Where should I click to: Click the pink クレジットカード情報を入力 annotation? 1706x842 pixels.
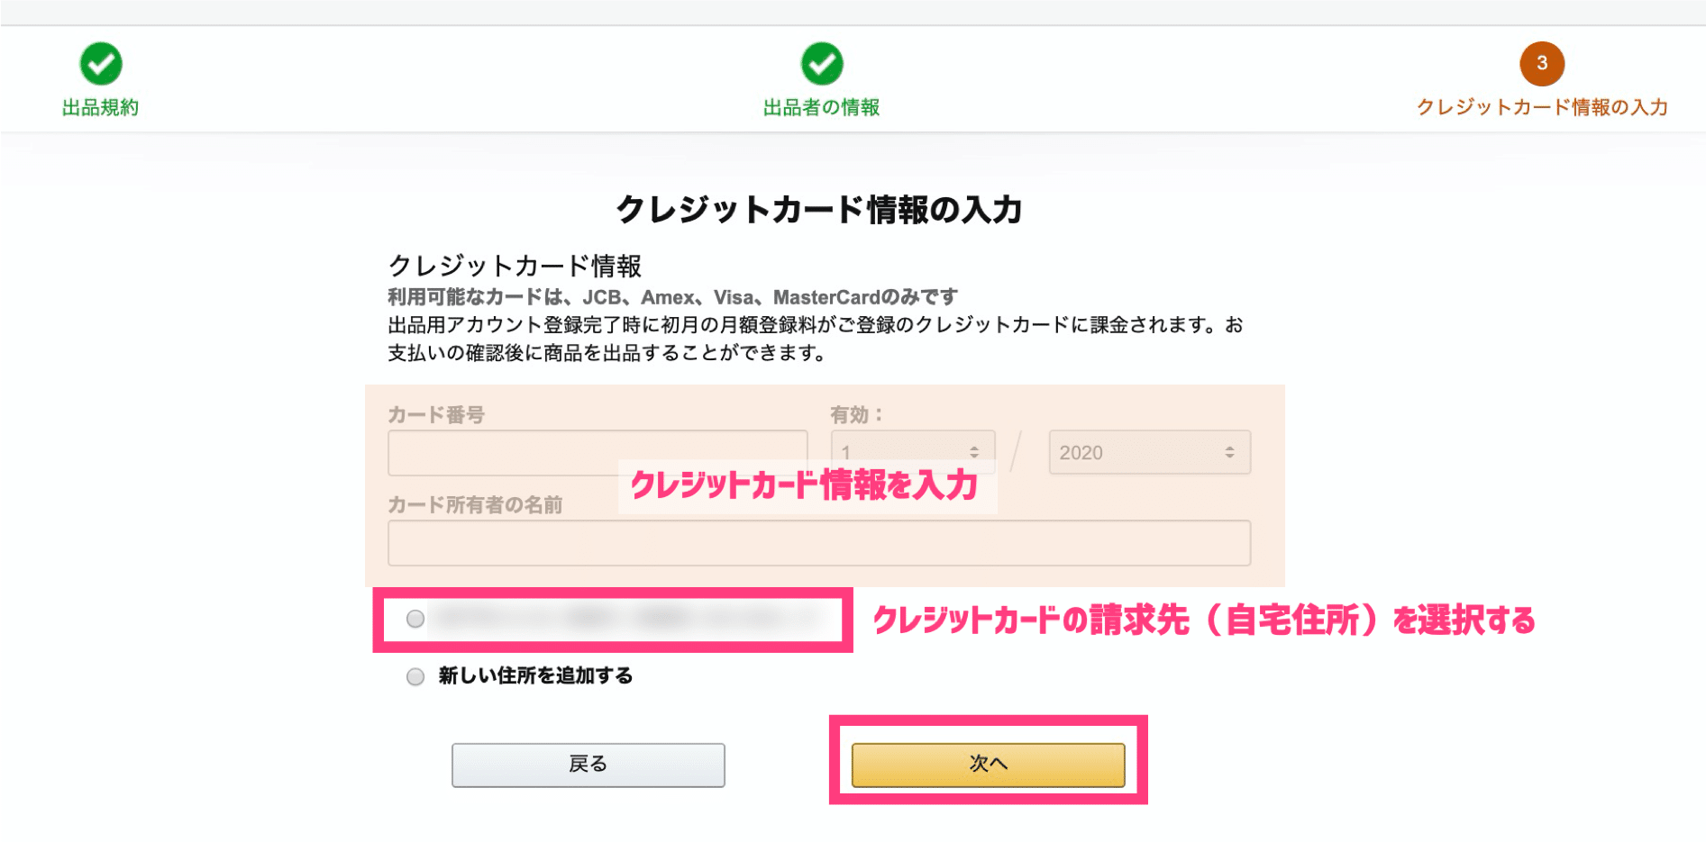click(804, 485)
